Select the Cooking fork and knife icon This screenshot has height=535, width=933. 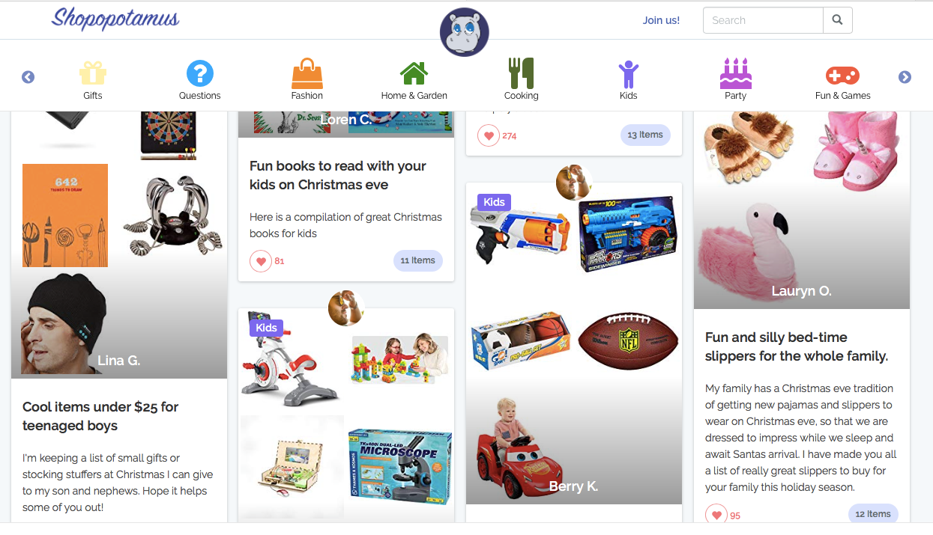click(x=521, y=73)
